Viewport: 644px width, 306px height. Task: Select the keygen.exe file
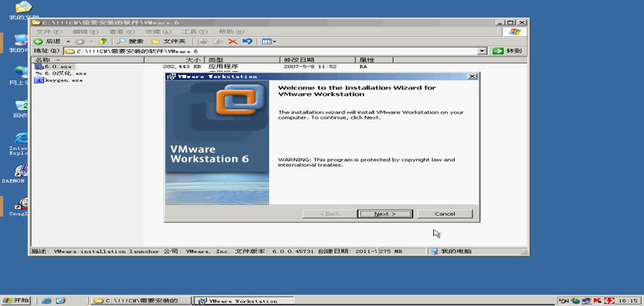coord(64,80)
